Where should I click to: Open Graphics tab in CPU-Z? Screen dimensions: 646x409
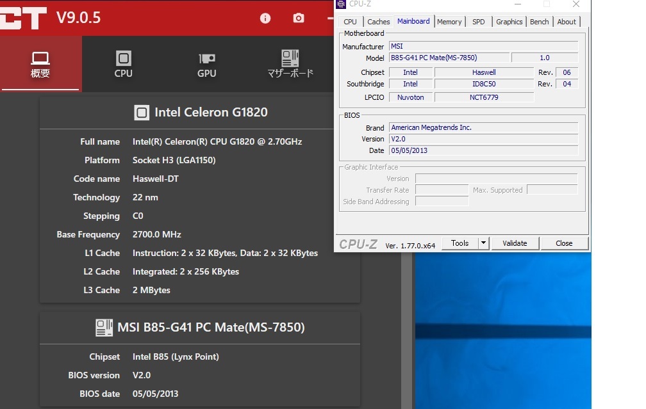(x=509, y=22)
